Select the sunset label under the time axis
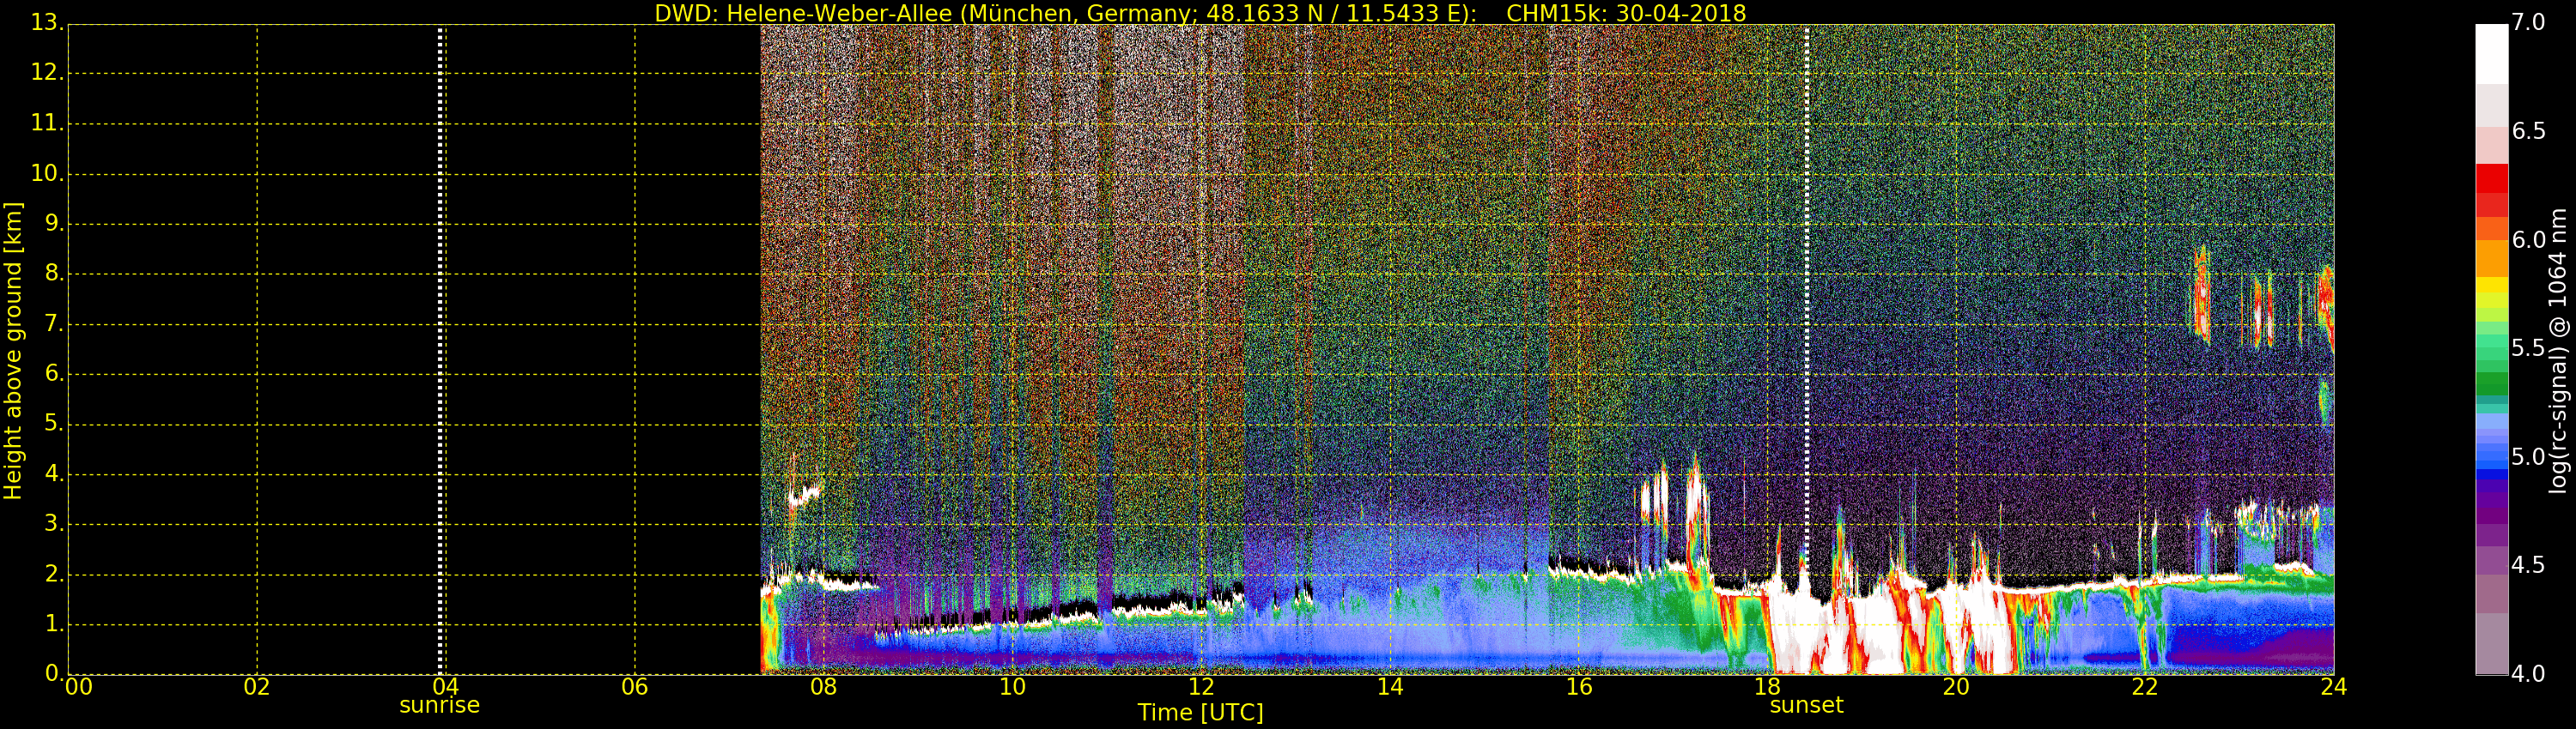Image resolution: width=2576 pixels, height=729 pixels. [x=1805, y=705]
